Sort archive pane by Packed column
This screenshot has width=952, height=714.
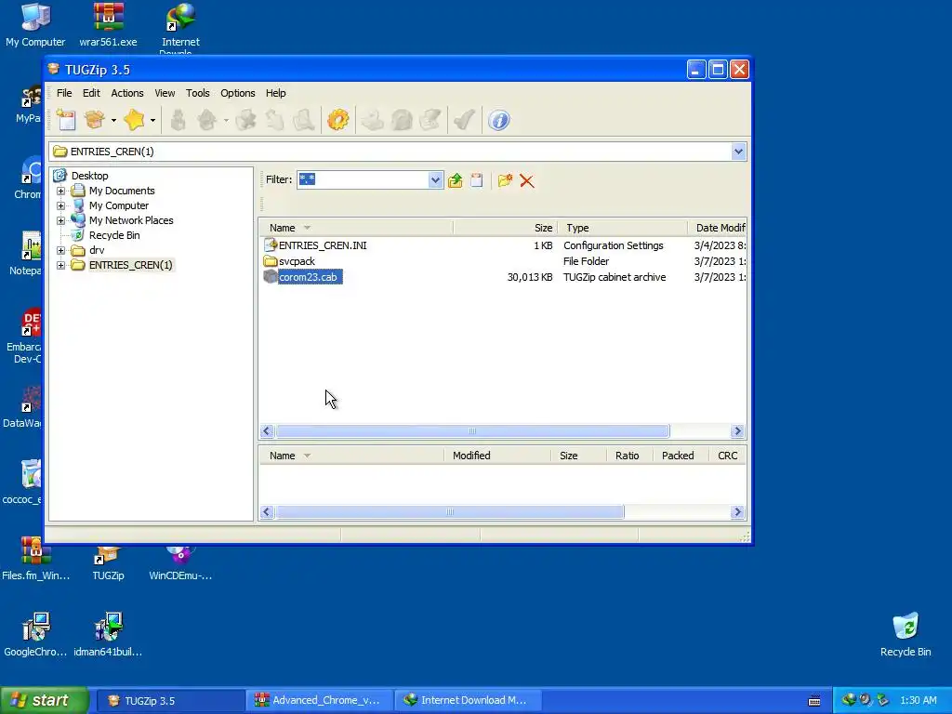[681, 456]
